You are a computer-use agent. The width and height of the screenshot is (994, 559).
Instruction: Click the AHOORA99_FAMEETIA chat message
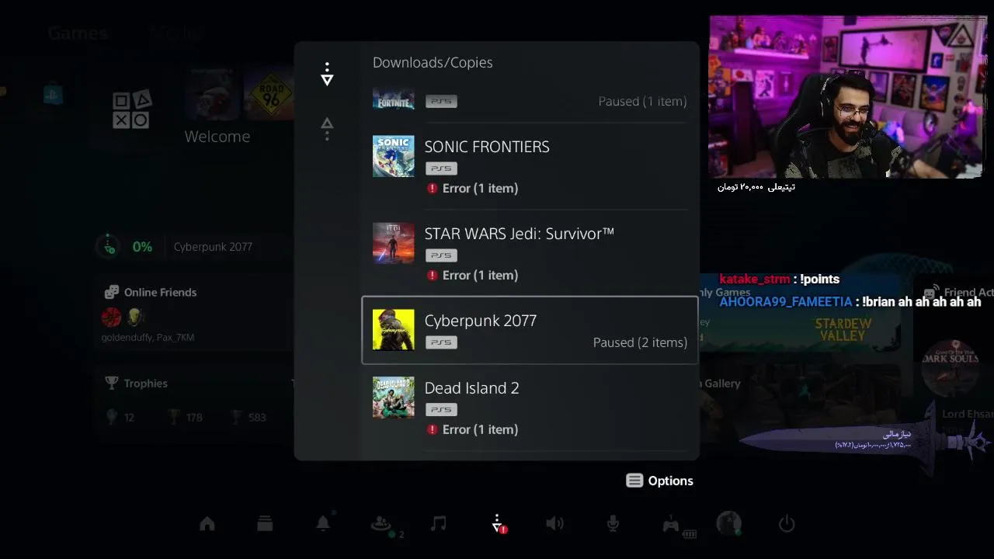pyautogui.click(x=850, y=302)
